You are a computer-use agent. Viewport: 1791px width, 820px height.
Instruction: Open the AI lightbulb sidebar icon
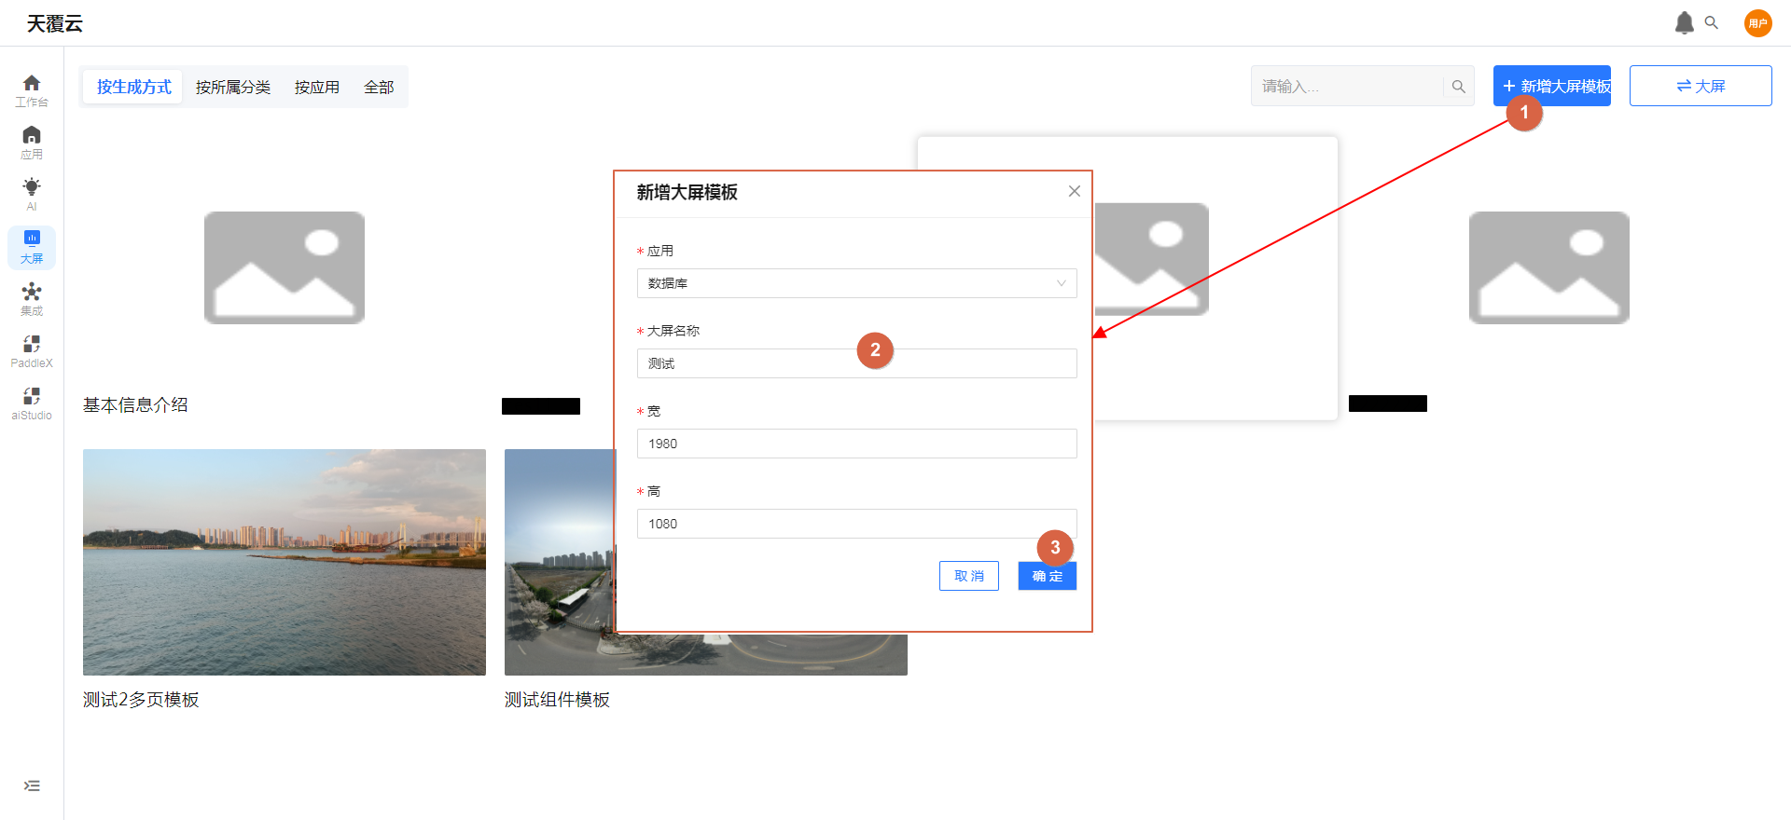pyautogui.click(x=32, y=194)
